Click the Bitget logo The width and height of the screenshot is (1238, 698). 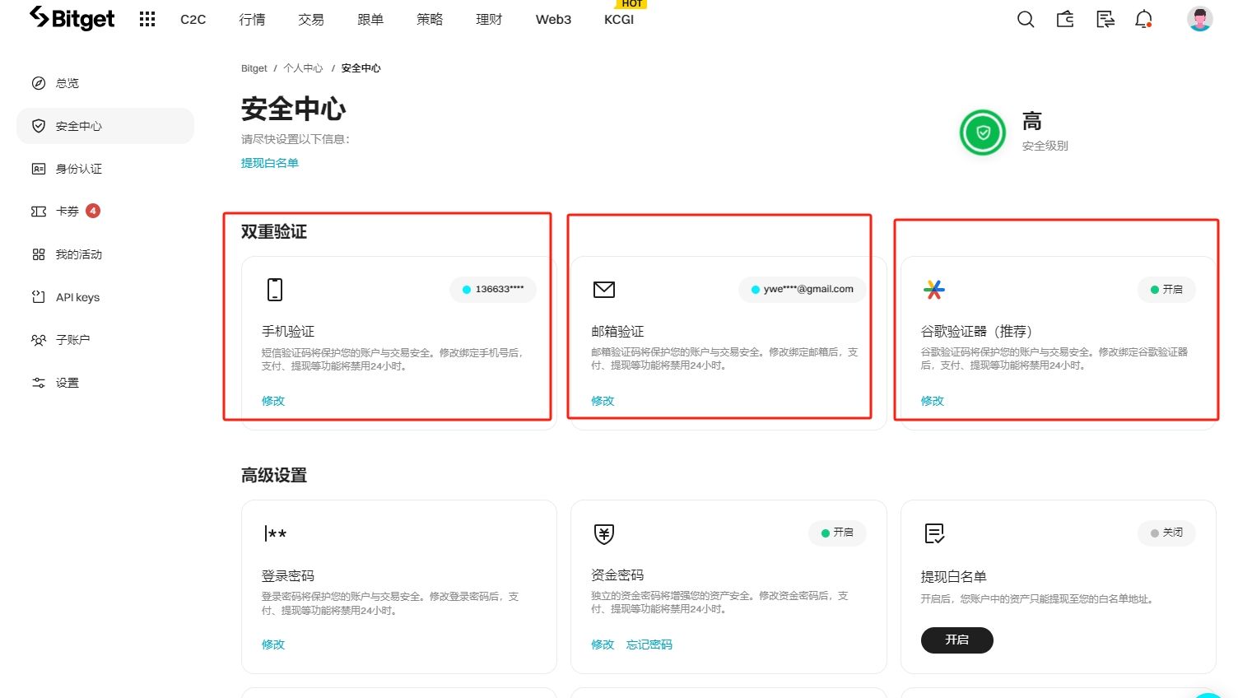click(72, 18)
